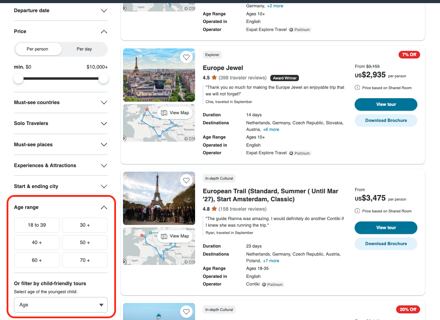Click info icon beside European Trail shared room price
440x320 pixels.
coord(357,211)
